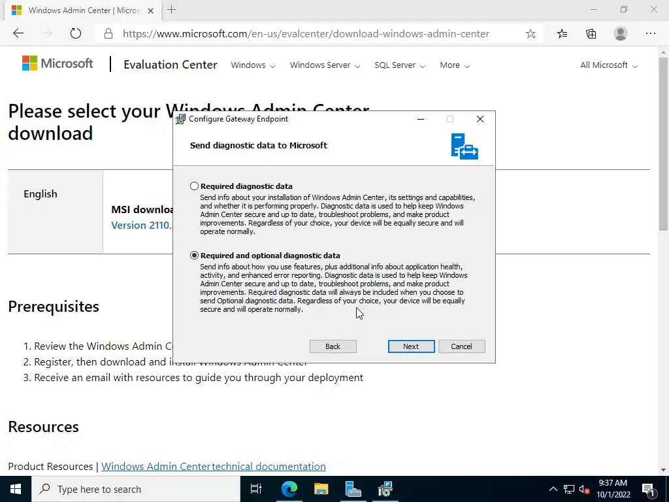669x502 pixels.
Task: Open the Collections icon in Edge toolbar
Action: [x=591, y=34]
